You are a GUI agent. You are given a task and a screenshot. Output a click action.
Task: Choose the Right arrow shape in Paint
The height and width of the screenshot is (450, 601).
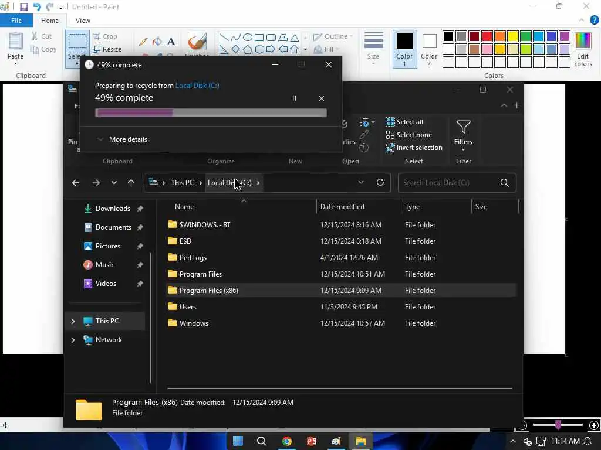point(271,49)
